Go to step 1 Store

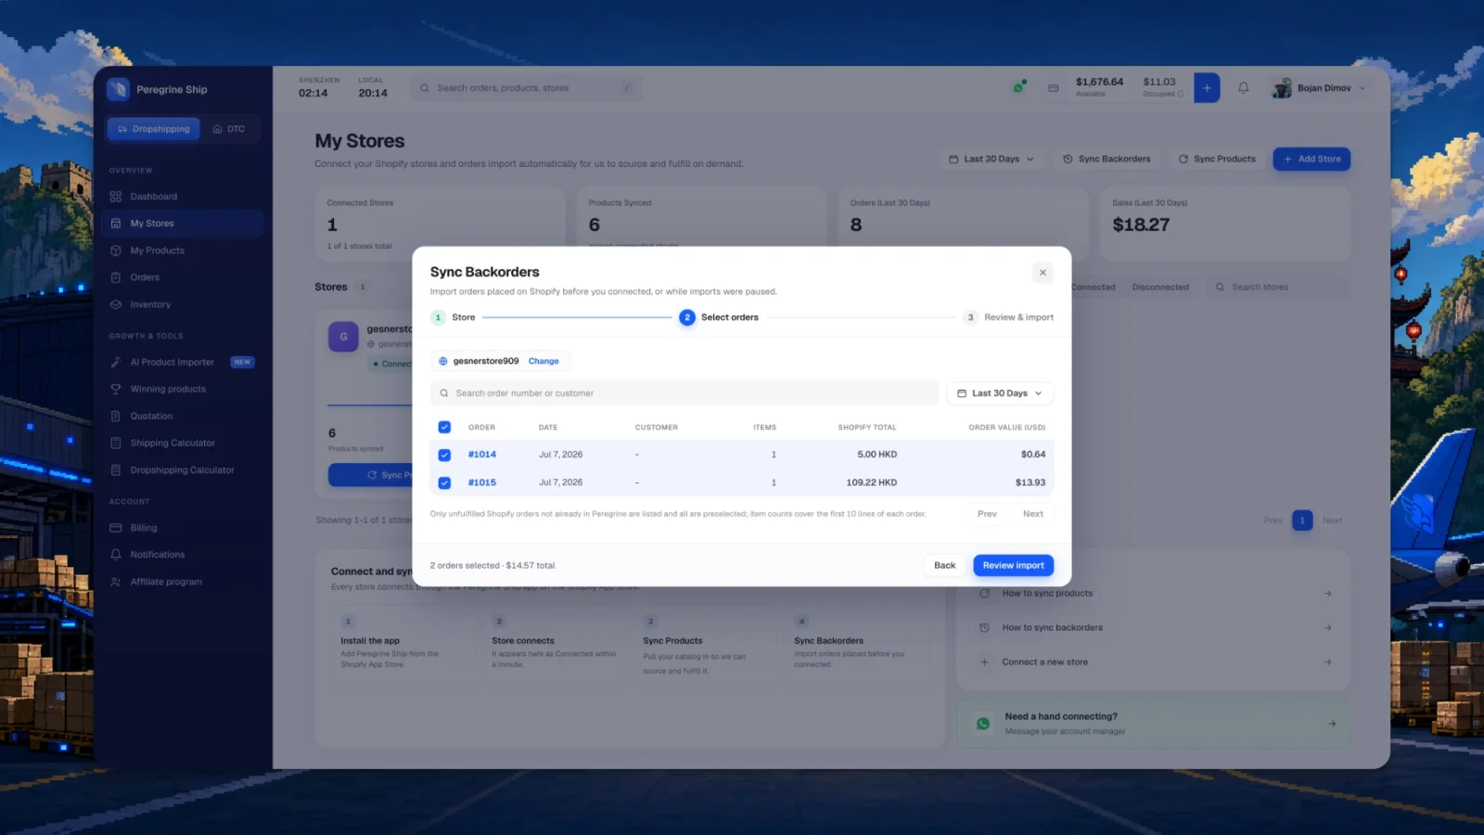tap(454, 317)
